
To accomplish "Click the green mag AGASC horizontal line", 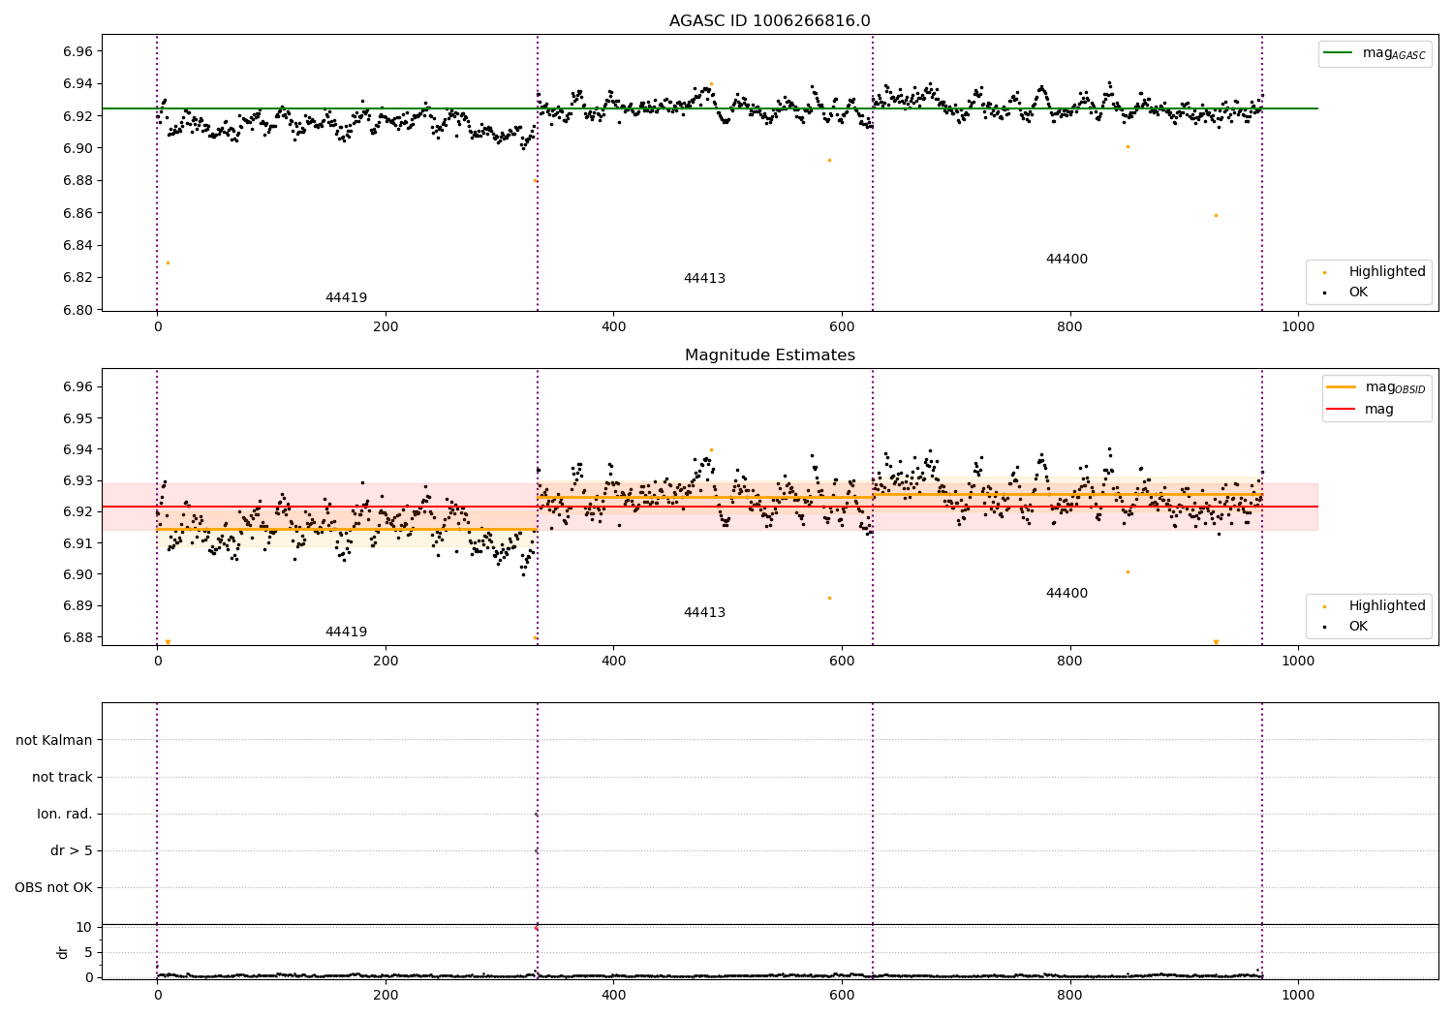I will (709, 108).
